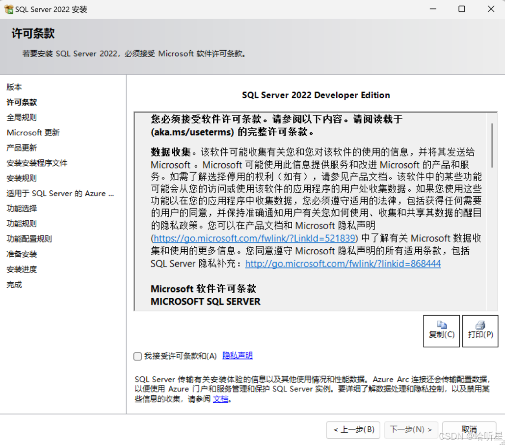Print the license terms with 打印(P)
This screenshot has width=505, height=445.
coord(480,331)
